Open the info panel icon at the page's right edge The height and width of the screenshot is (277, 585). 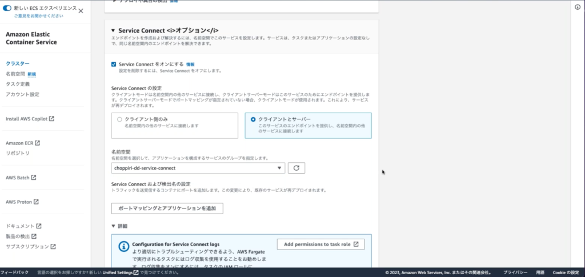[x=578, y=7]
